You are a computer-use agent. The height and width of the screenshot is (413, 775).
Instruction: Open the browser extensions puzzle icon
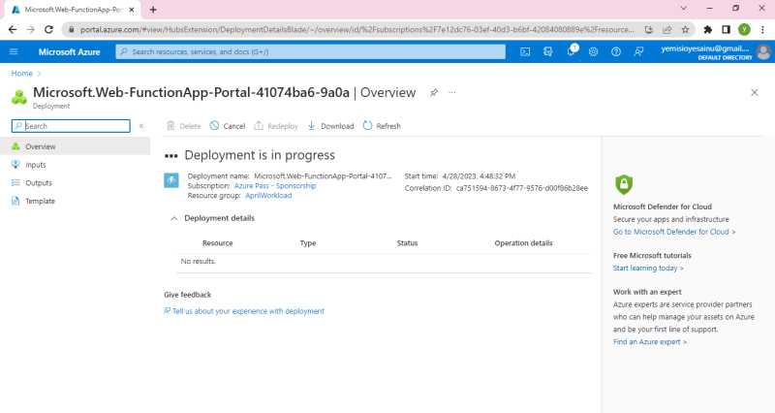tap(708, 30)
